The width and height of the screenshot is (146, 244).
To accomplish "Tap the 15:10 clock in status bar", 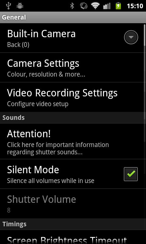I will pyautogui.click(x=135, y=6).
